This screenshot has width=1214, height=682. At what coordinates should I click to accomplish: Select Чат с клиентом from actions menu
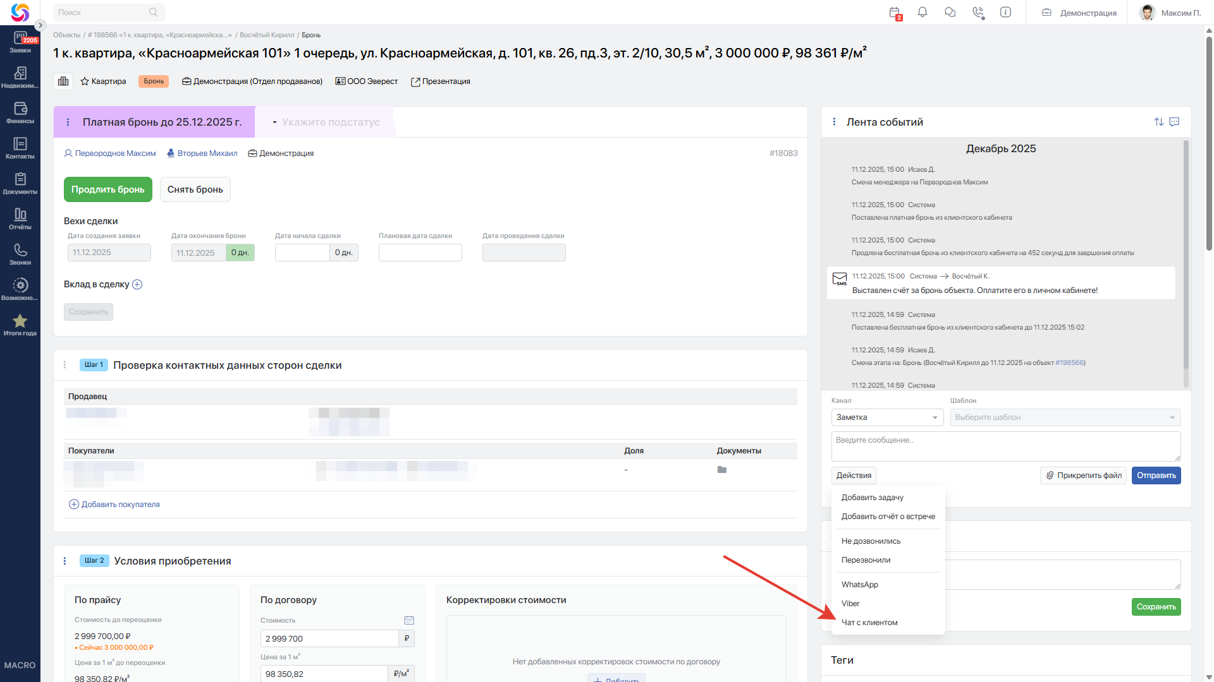pos(869,623)
